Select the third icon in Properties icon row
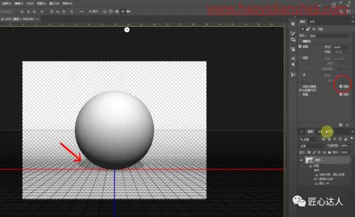The image size is (355, 217). pyautogui.click(x=314, y=29)
